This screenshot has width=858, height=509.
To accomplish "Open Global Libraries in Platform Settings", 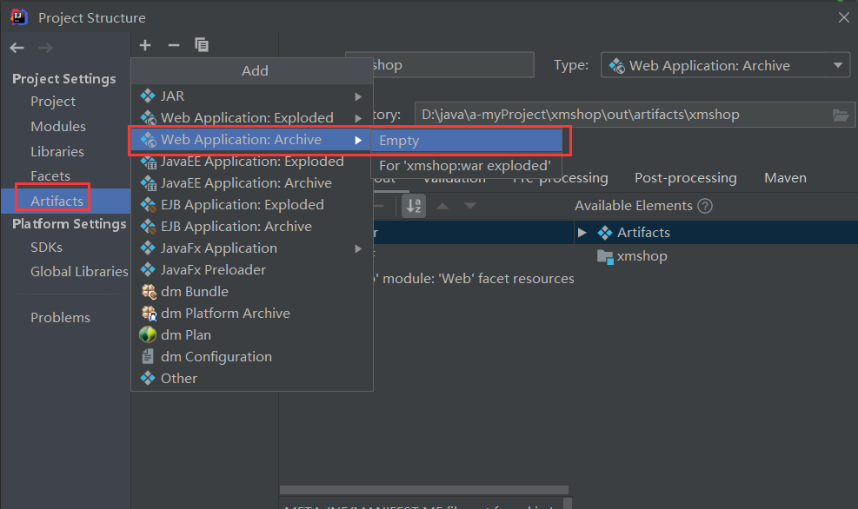I will tap(79, 272).
